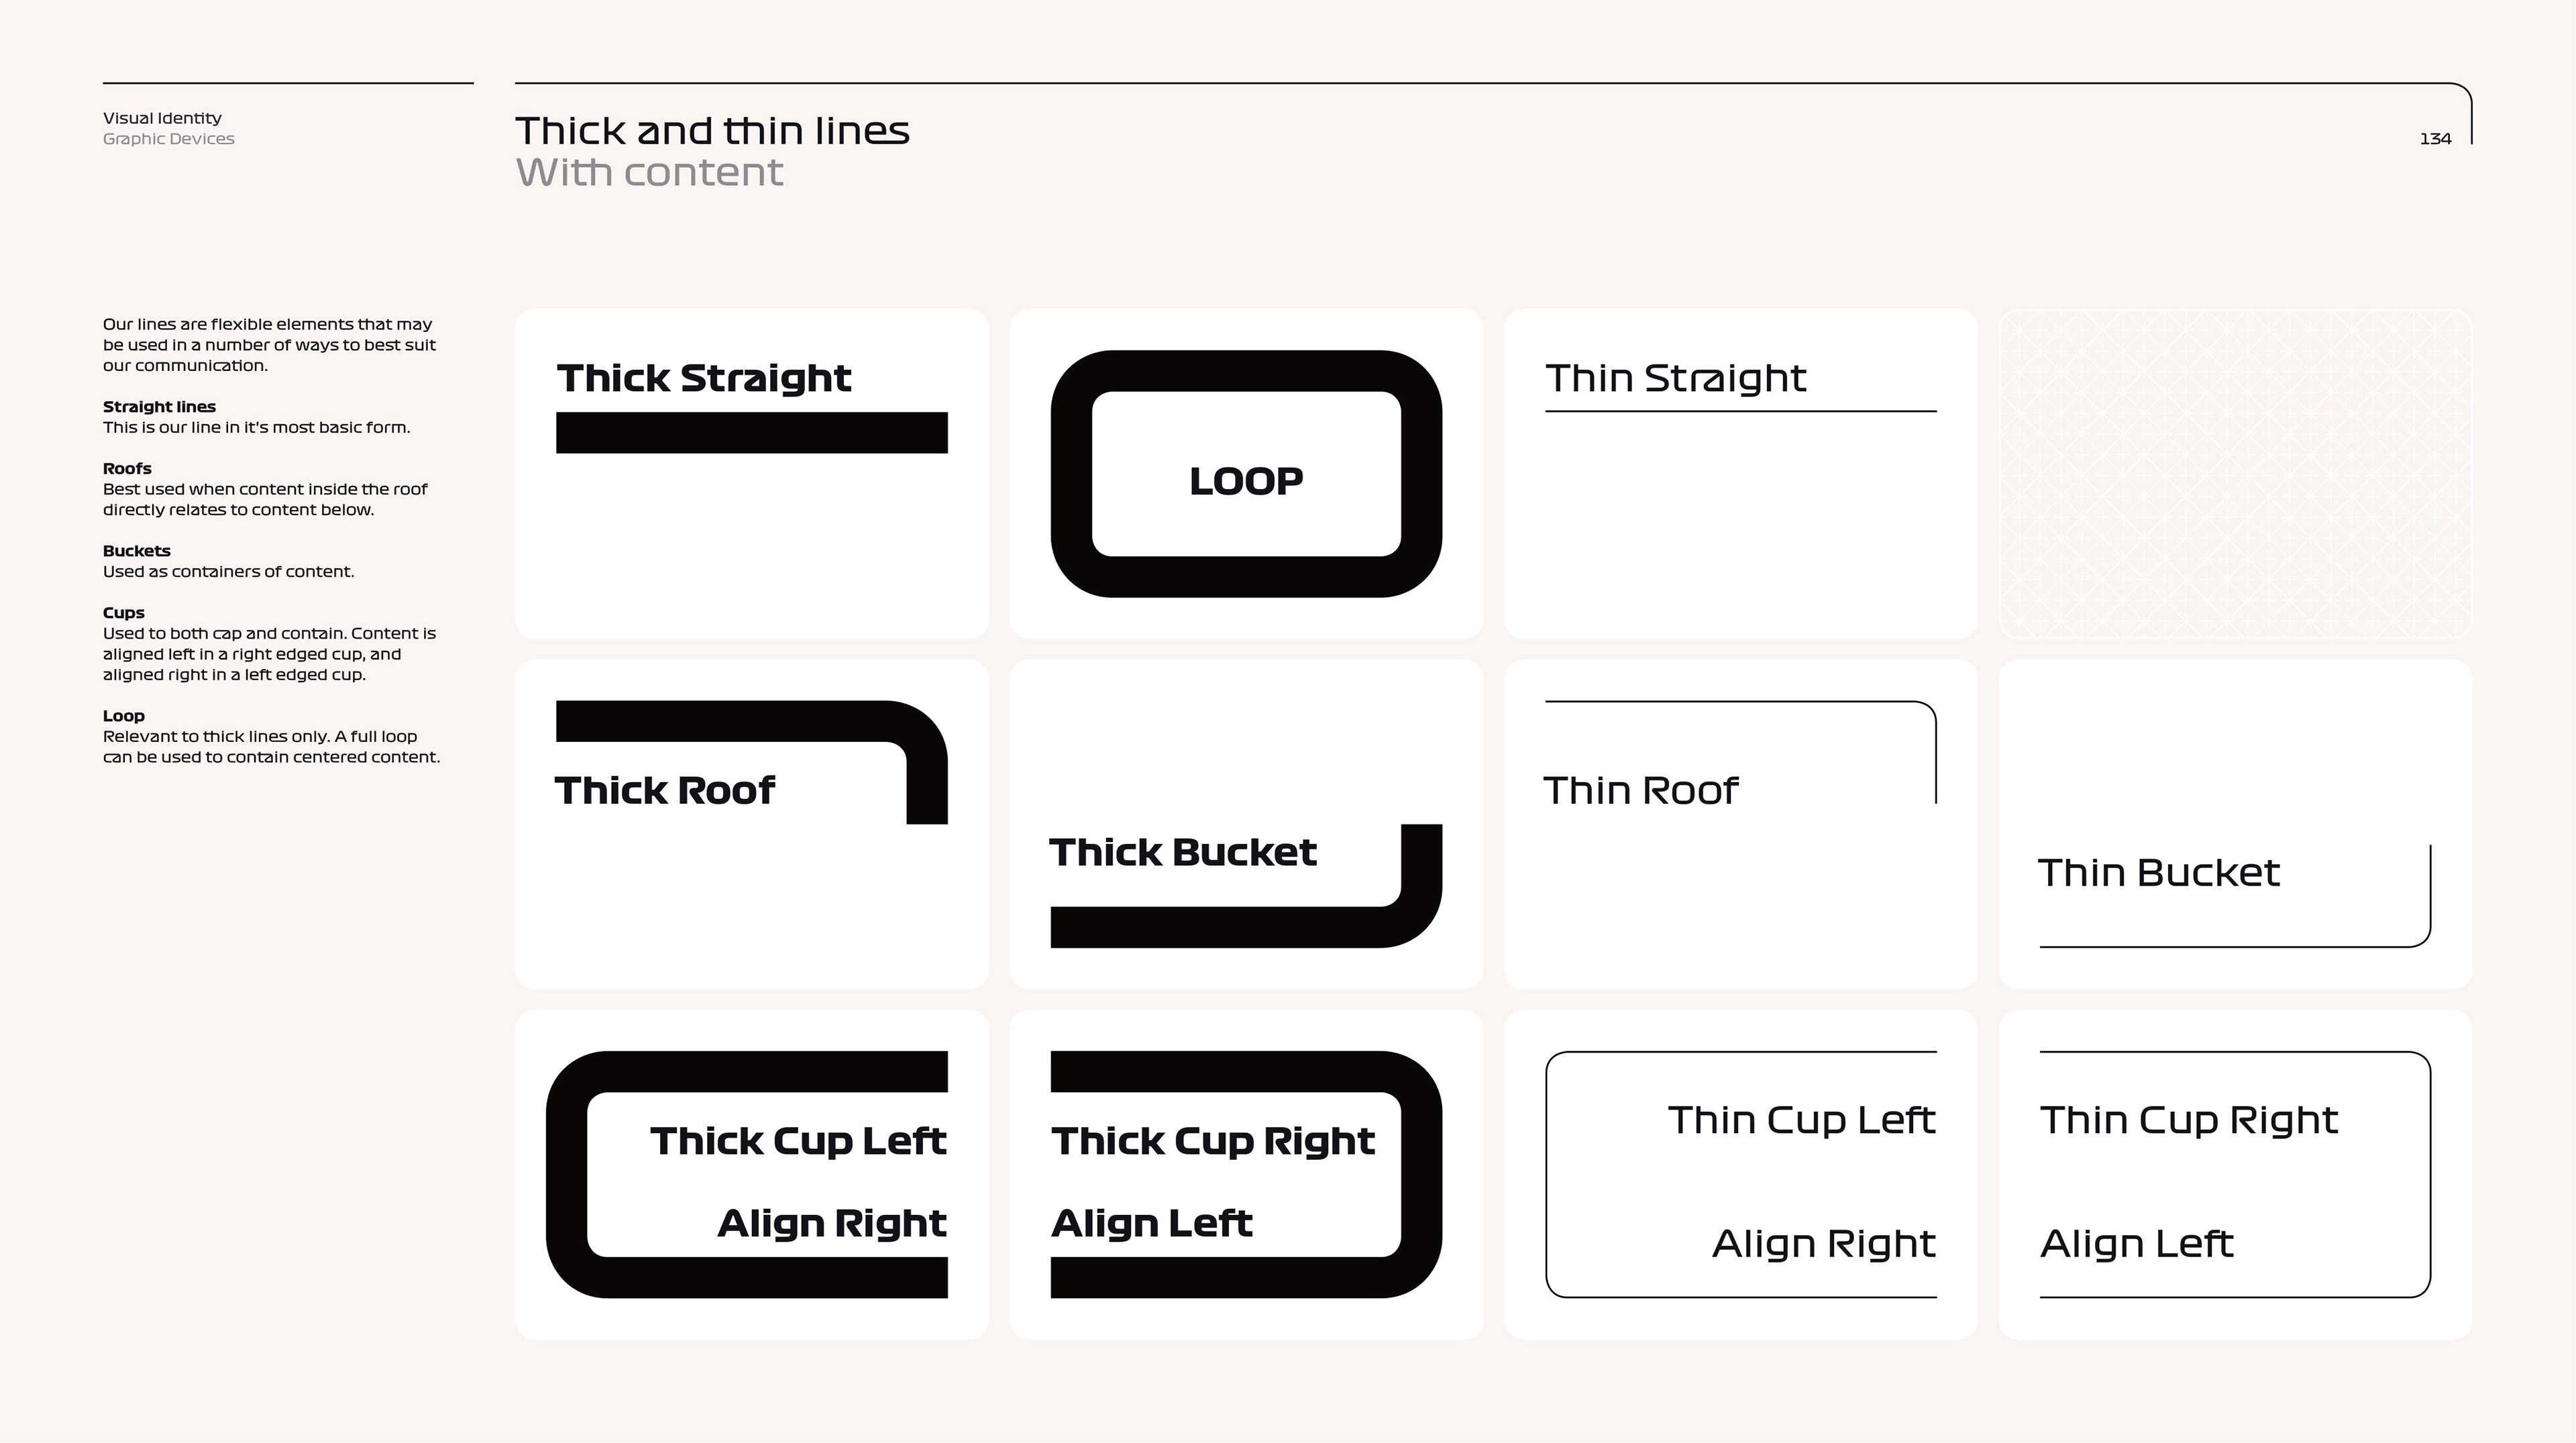The image size is (2576, 1443).
Task: Click the "Thick Cup Left" text
Action: [x=798, y=1141]
